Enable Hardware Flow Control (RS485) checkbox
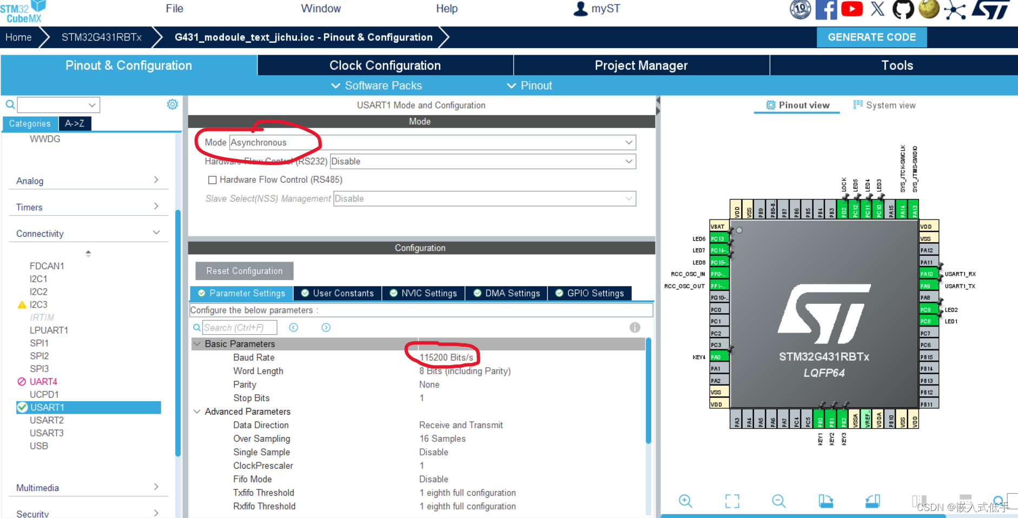Viewport: 1018px width, 518px height. (x=213, y=180)
